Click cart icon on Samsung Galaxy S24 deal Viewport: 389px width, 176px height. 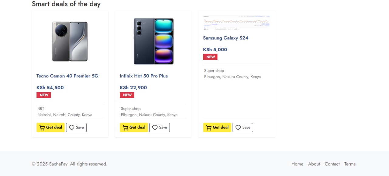click(209, 128)
